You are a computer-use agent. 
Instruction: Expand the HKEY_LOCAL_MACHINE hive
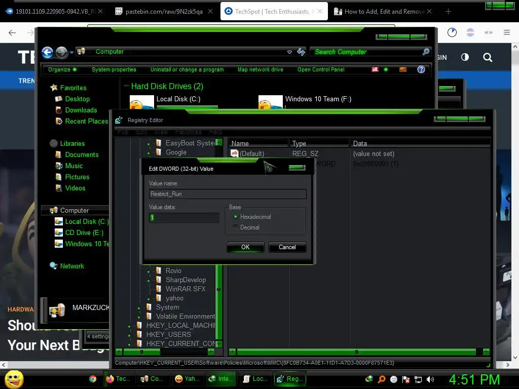[129, 326]
